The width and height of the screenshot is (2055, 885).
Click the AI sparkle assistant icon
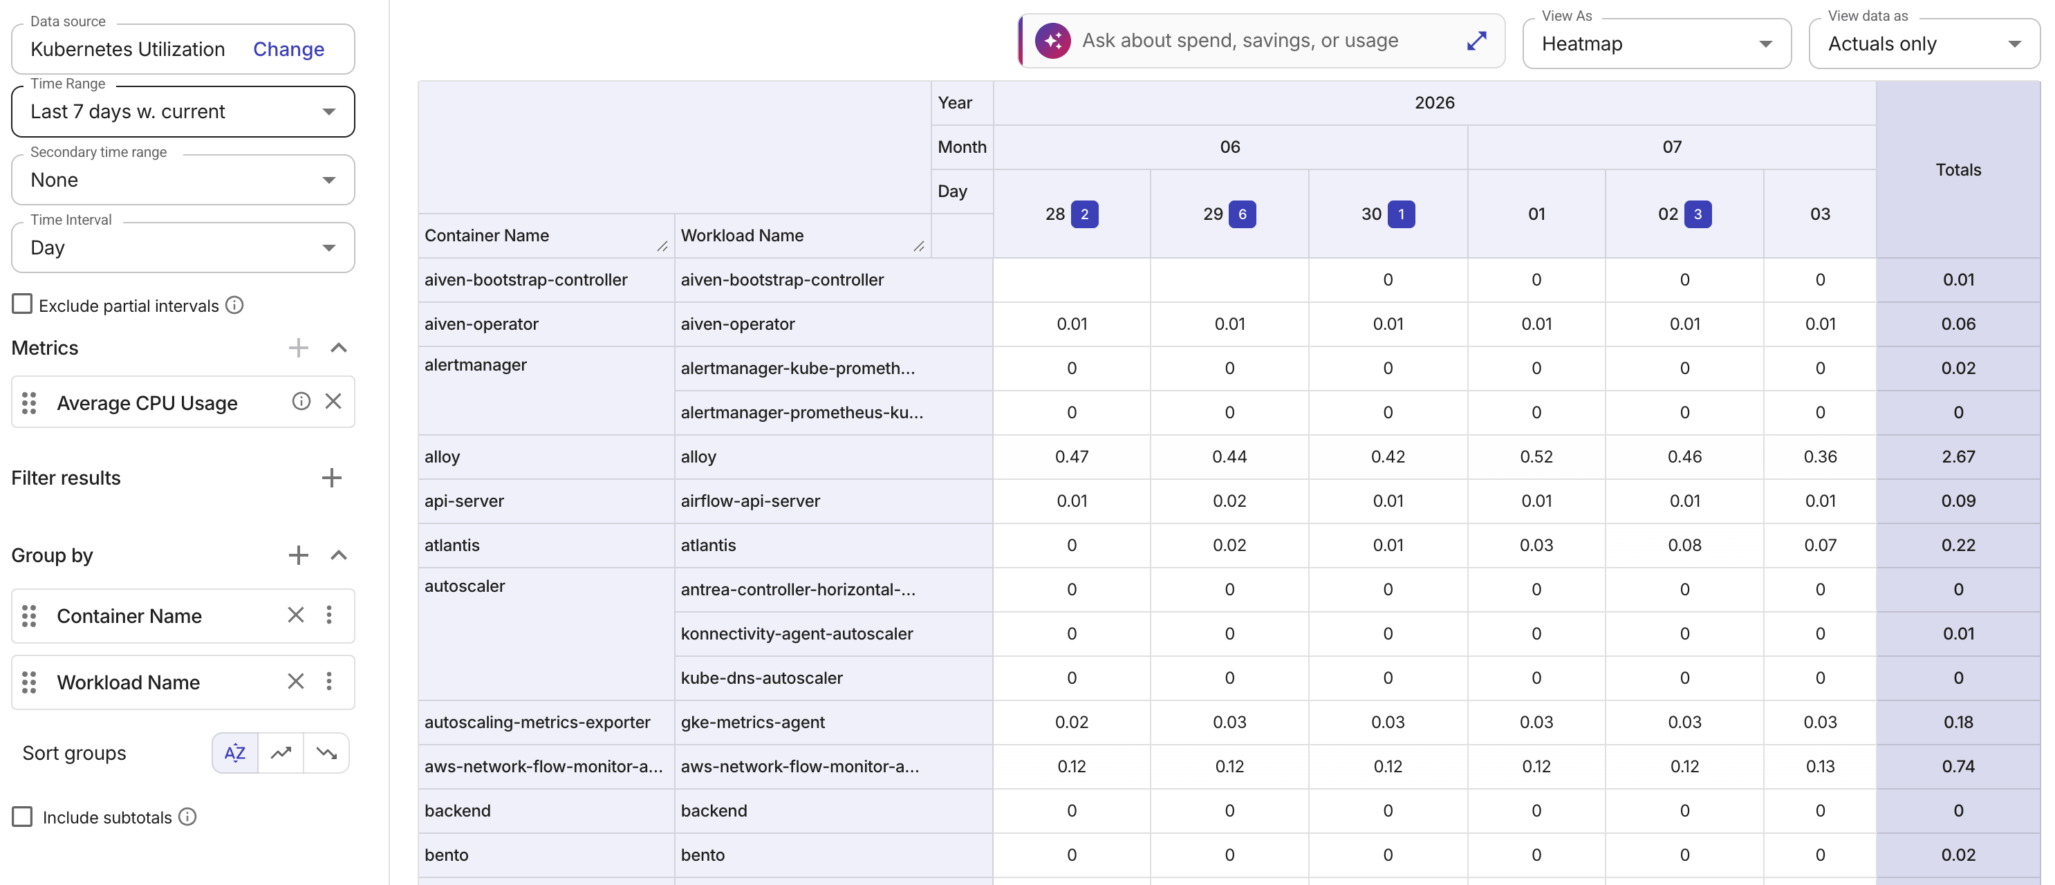point(1052,41)
